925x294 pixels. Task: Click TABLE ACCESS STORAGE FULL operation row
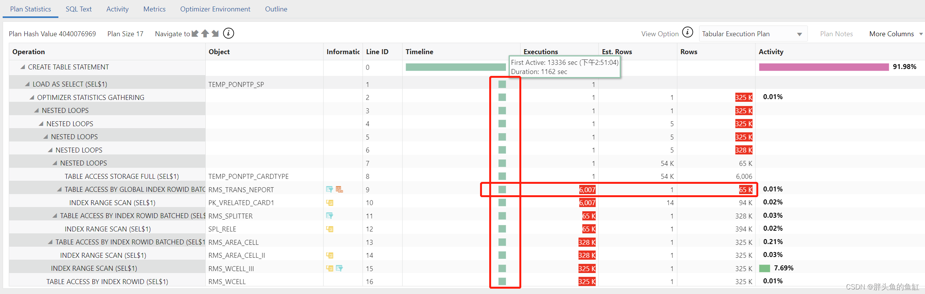122,177
